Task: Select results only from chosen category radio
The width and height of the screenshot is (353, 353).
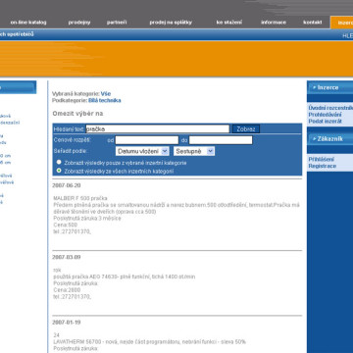Action: coord(59,162)
